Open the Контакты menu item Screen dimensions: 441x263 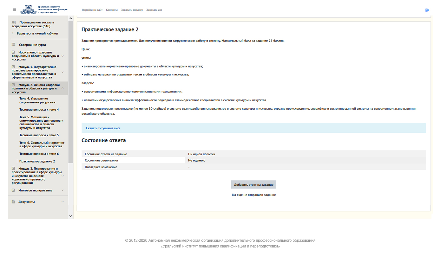(x=112, y=10)
